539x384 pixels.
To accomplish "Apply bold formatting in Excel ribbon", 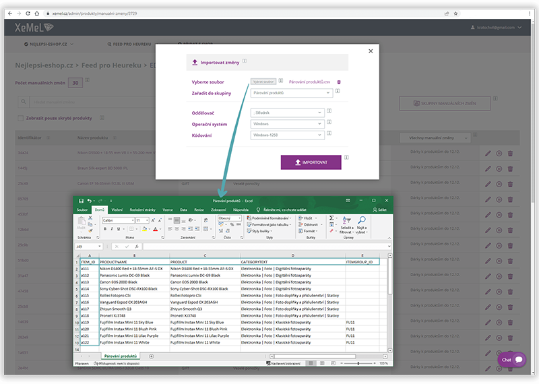I will click(105, 229).
